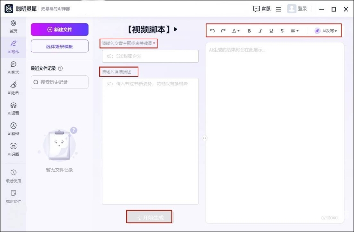Click 登录 to log in
Image resolution: width=354 pixels, height=232 pixels.
coord(302,9)
